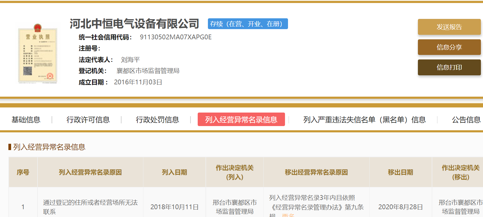The height and width of the screenshot is (217, 483).
Task: Select the 行政处罚信息 tab
Action: 157,120
